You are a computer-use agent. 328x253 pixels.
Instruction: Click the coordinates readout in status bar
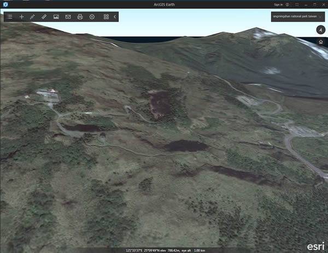tap(165, 250)
